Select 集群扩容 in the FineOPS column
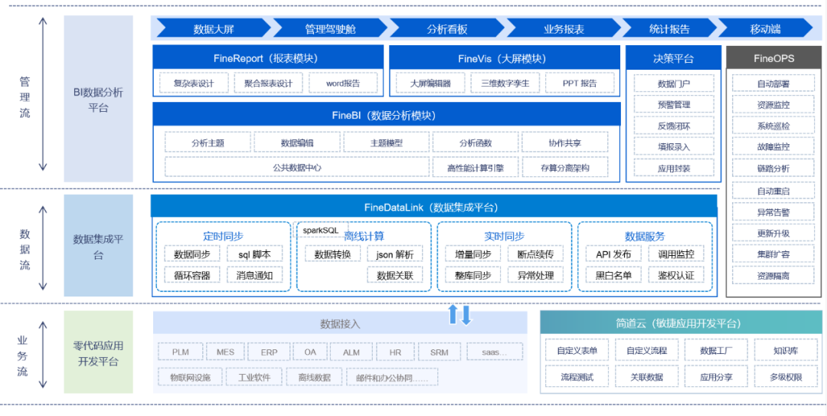This screenshot has width=827, height=416. coord(773,254)
